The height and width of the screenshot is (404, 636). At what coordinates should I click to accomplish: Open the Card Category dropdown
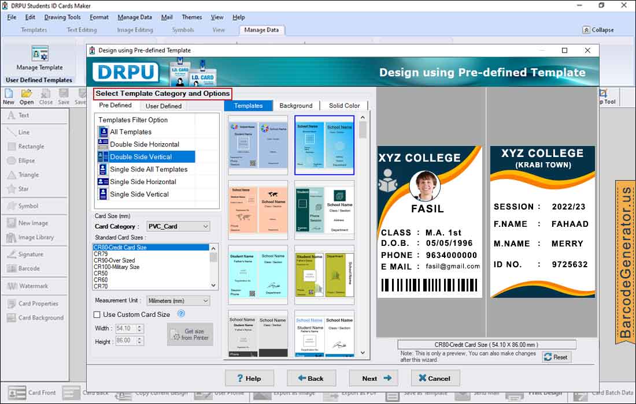178,226
